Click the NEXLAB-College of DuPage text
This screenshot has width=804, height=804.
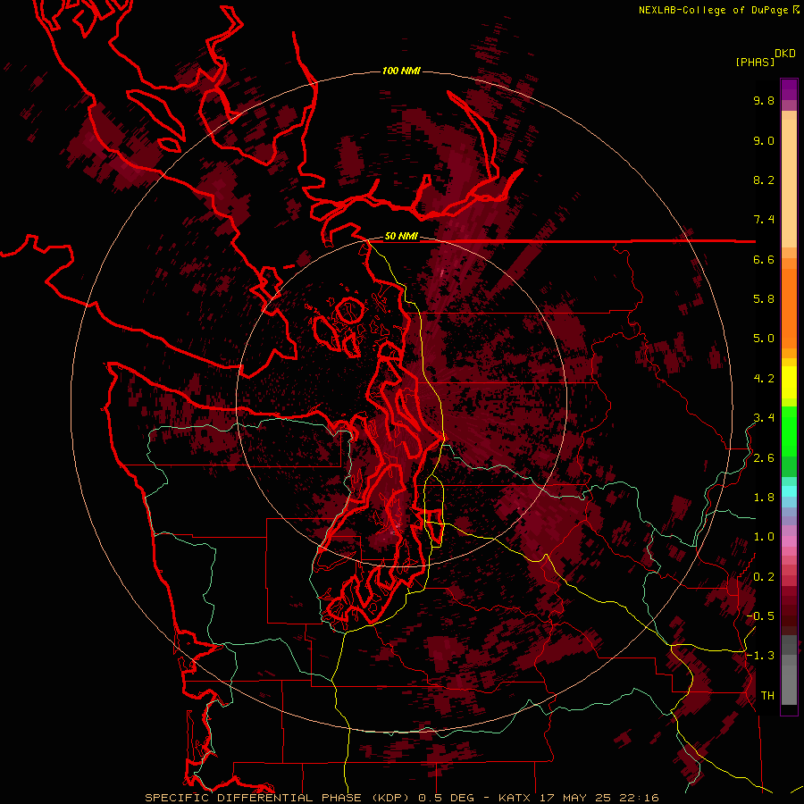[715, 10]
